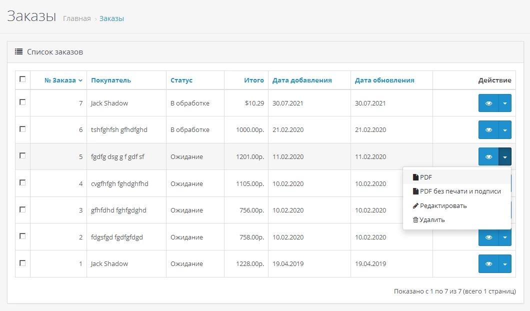The image size is (530, 311).
Task: View order 2 with eye button
Action: click(x=488, y=237)
